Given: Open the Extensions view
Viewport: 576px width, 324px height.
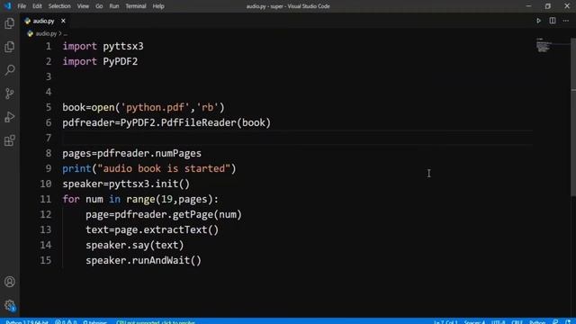Looking at the screenshot, I should tap(10, 140).
